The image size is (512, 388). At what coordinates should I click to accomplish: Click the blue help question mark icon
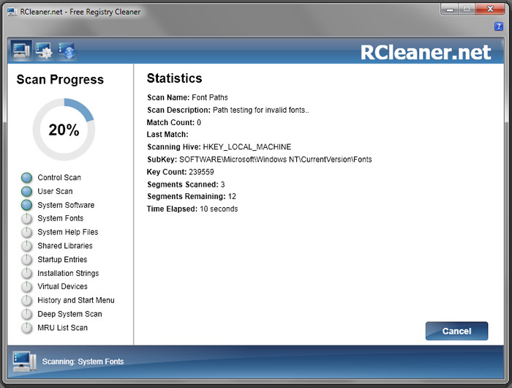[499, 26]
